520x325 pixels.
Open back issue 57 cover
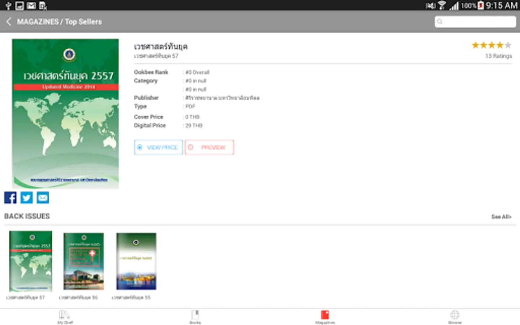(31, 261)
